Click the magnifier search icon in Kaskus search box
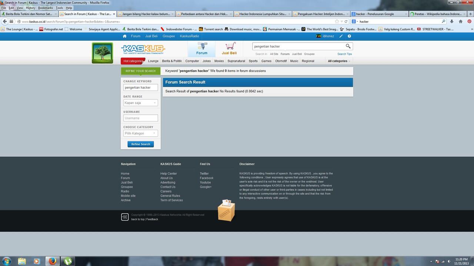Image resolution: width=474 pixels, height=266 pixels. click(x=348, y=46)
